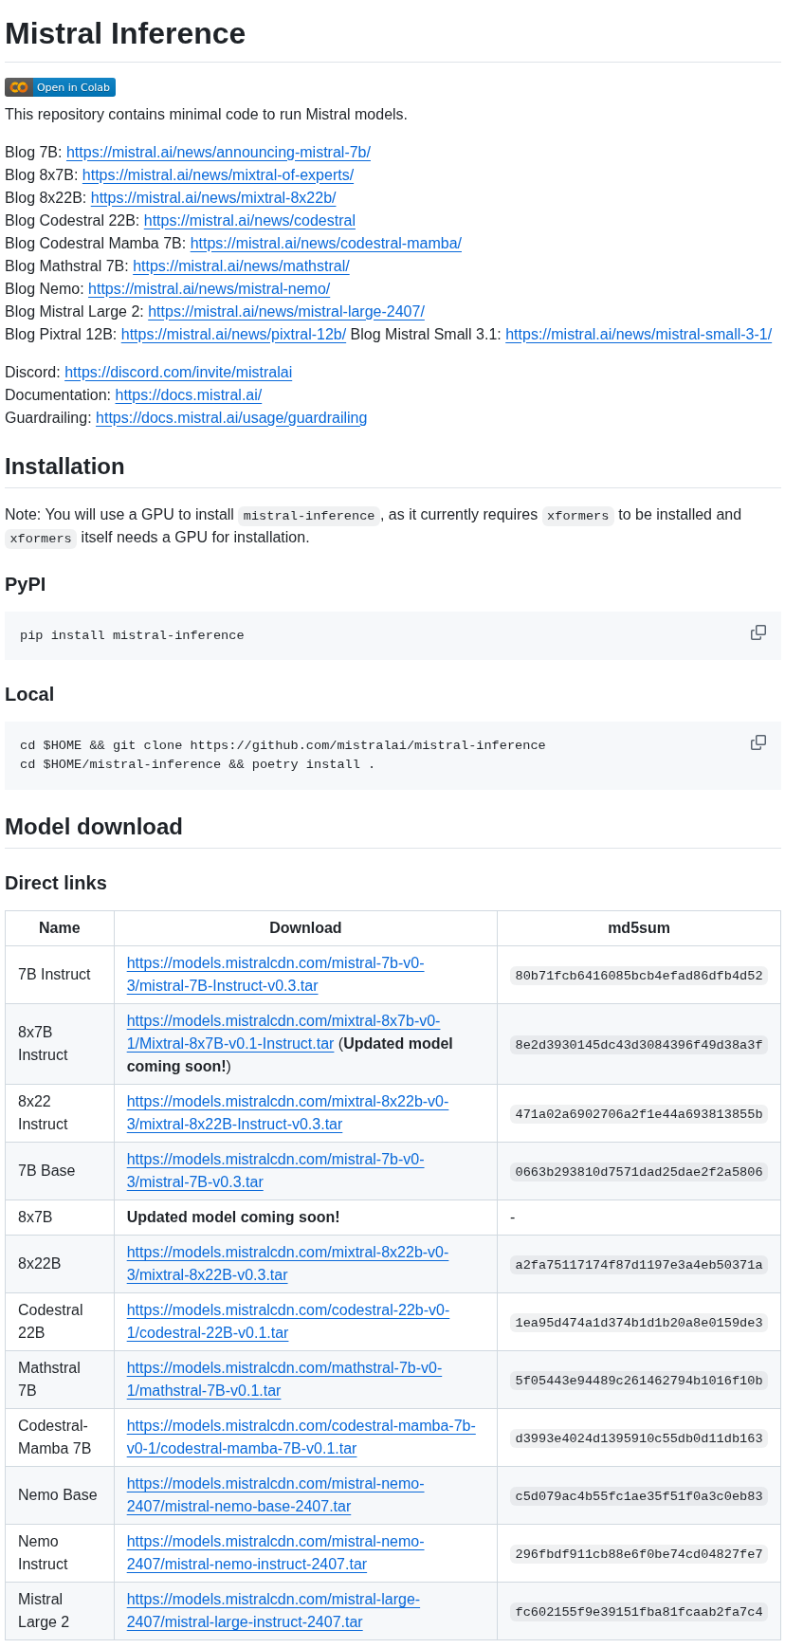Open the docs.mistral.ai documentation link
Screen dimensions: 785x1648
pyautogui.click(x=189, y=394)
